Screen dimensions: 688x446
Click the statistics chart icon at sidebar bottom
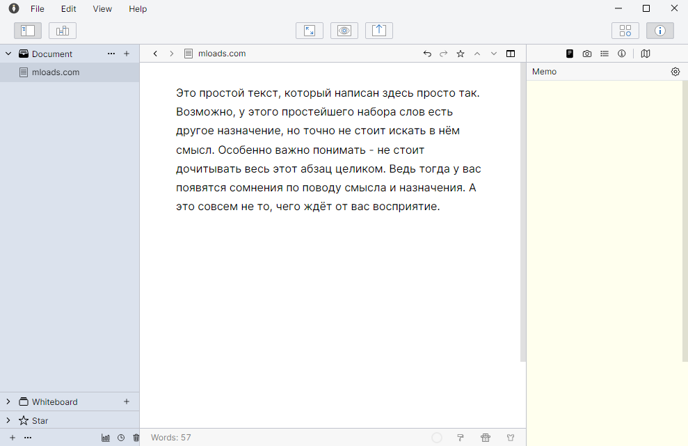(x=105, y=438)
